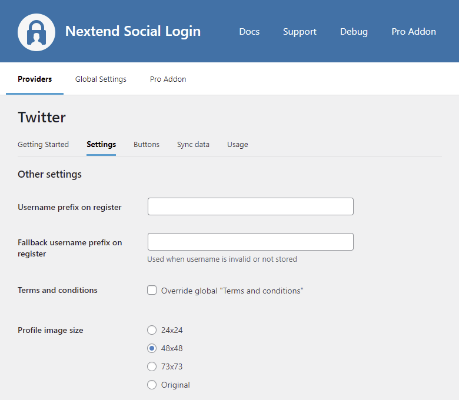Choose the 73x73 profile image size

[x=152, y=366]
